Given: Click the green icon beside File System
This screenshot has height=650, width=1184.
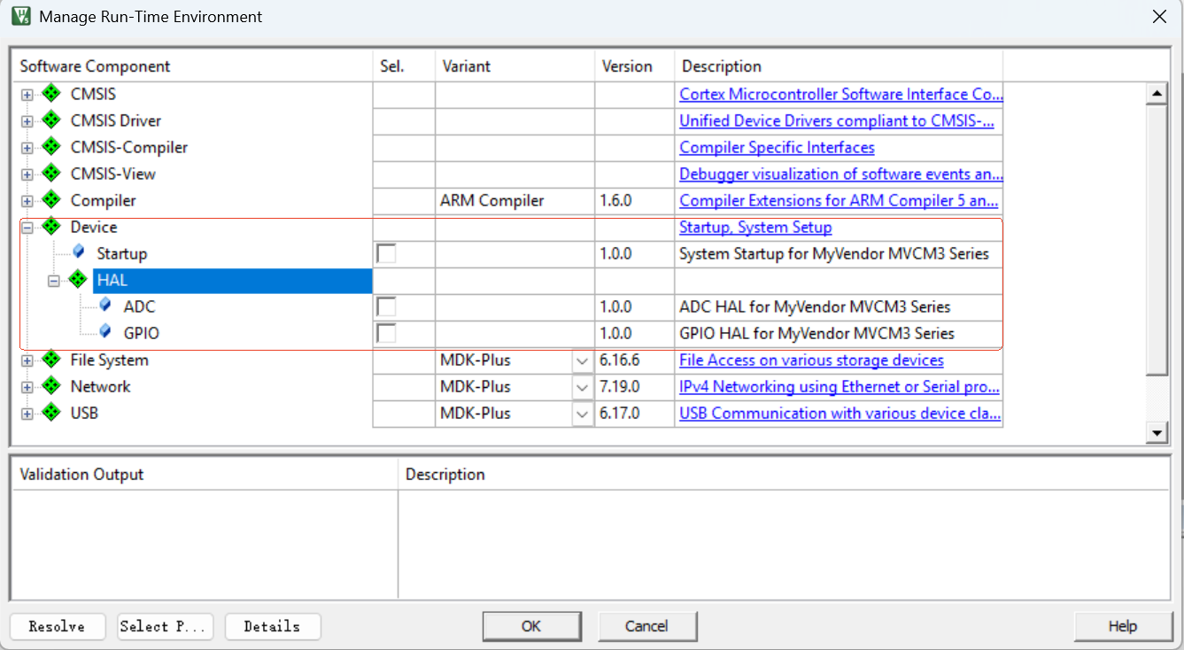Looking at the screenshot, I should (x=51, y=360).
